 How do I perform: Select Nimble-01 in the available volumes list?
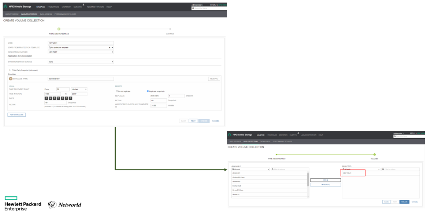tap(269, 194)
